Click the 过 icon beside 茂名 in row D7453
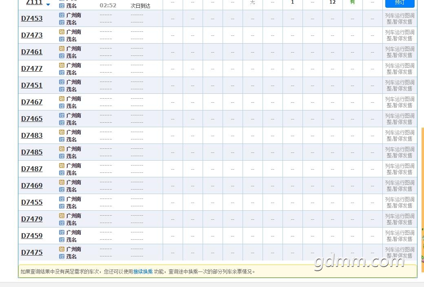The image size is (424, 287). pos(62,22)
